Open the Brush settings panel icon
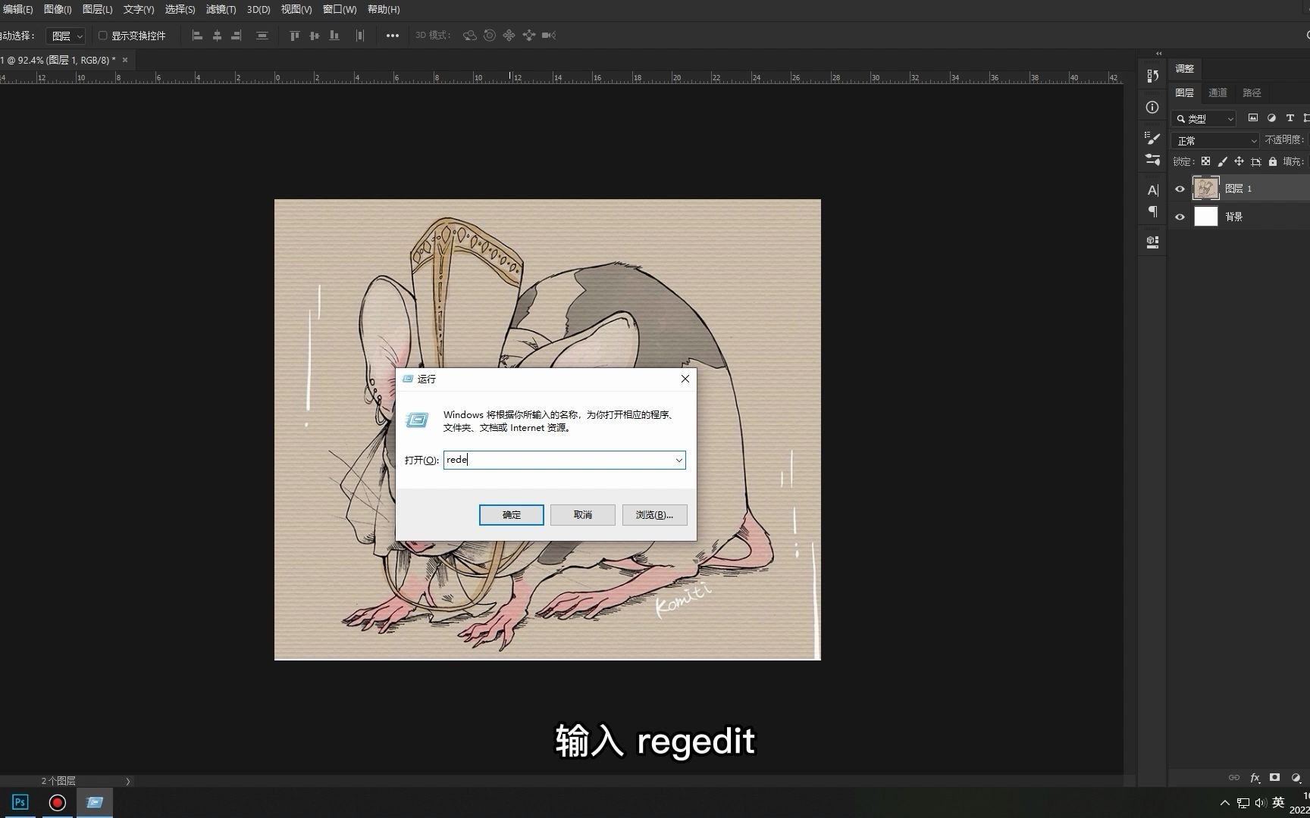This screenshot has width=1310, height=818. pyautogui.click(x=1152, y=160)
